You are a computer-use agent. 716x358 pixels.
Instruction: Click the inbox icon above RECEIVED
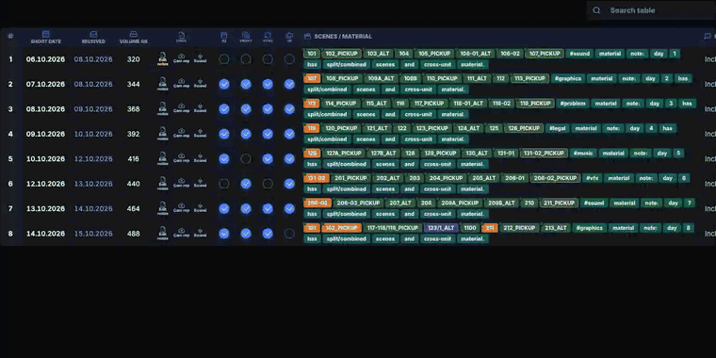point(93,35)
